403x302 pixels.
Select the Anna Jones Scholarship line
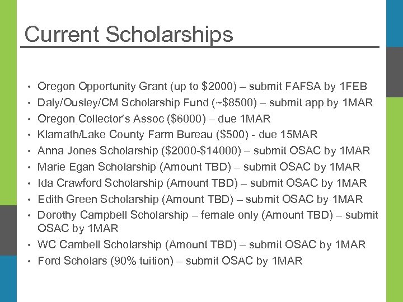coord(203,151)
